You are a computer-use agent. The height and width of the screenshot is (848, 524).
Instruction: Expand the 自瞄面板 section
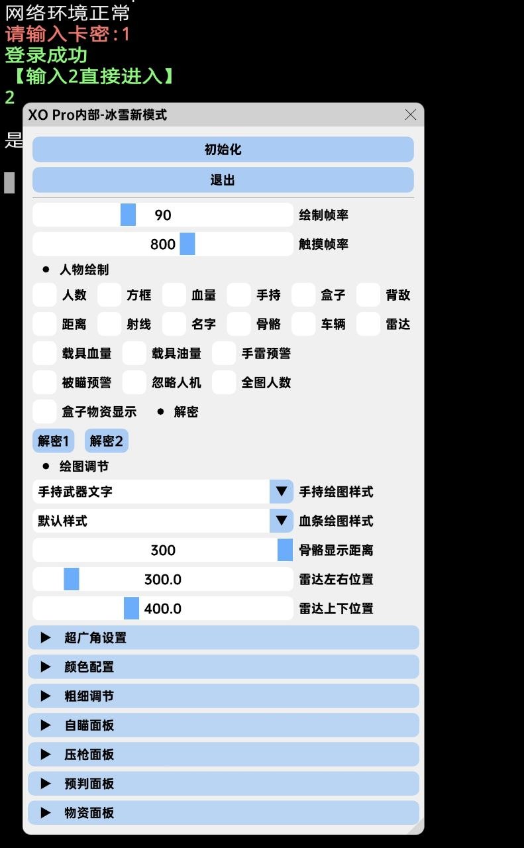pyautogui.click(x=223, y=725)
